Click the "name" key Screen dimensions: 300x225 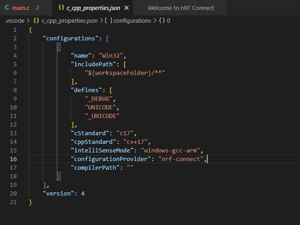pyautogui.click(x=81, y=56)
